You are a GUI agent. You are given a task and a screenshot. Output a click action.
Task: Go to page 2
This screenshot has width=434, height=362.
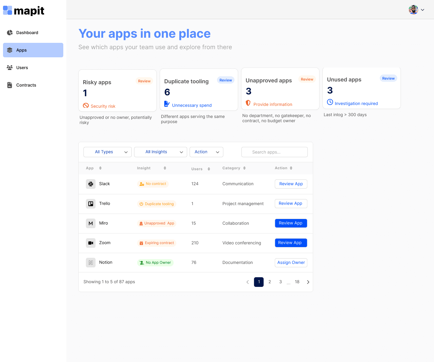coord(270,282)
